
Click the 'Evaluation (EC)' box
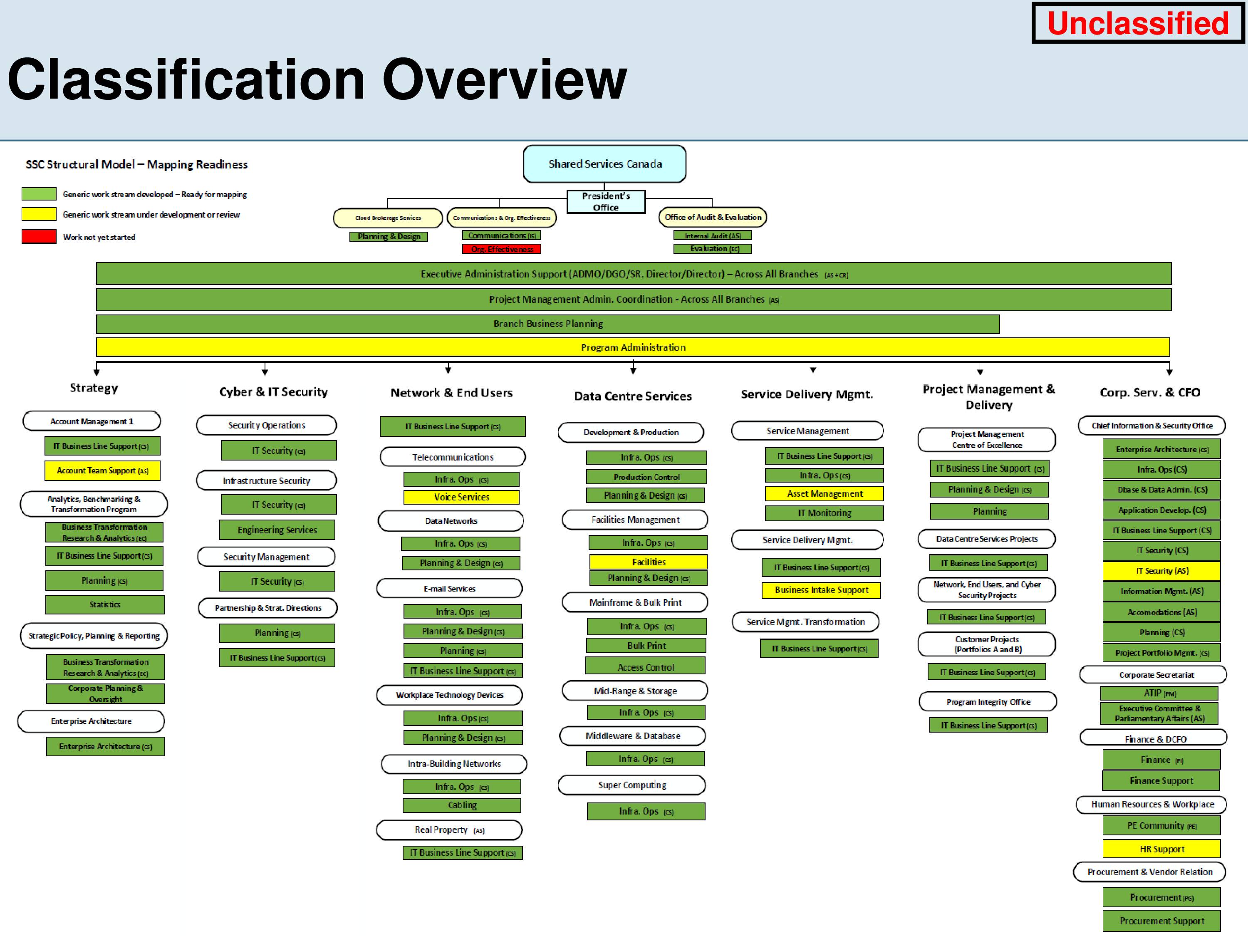[713, 249]
